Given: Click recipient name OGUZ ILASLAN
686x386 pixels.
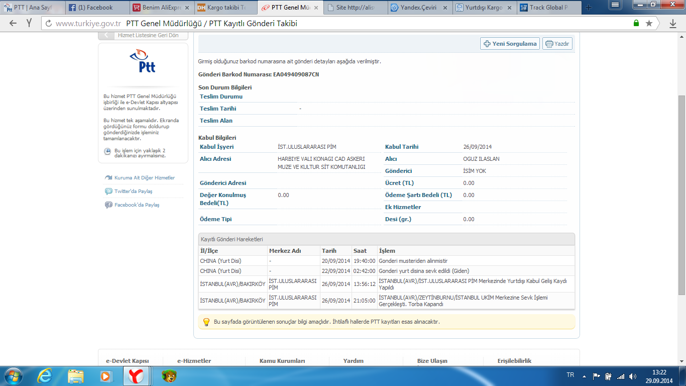Looking at the screenshot, I should [481, 159].
